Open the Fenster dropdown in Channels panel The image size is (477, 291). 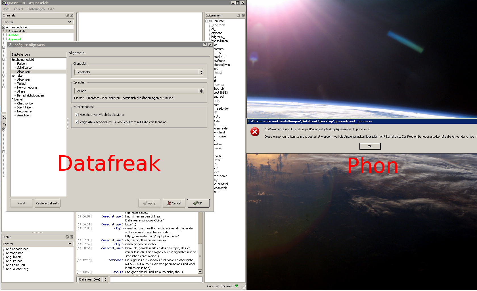pos(38,22)
